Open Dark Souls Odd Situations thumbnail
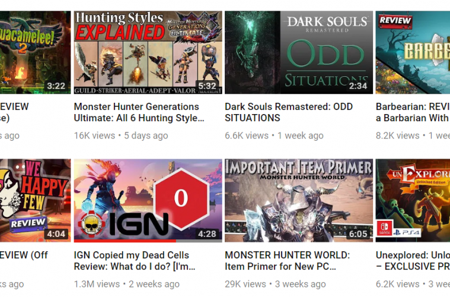This screenshot has height=297, width=450. [x=299, y=52]
